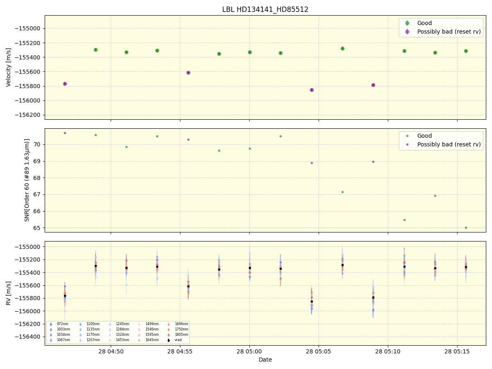The image size is (492, 369).
Task: Click the '28 05:00' date tick label
Action: [249, 351]
